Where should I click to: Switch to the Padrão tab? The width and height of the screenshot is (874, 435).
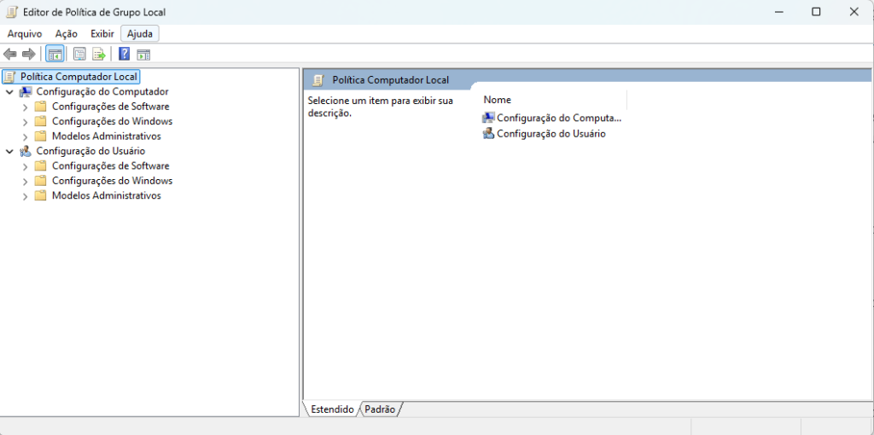380,409
